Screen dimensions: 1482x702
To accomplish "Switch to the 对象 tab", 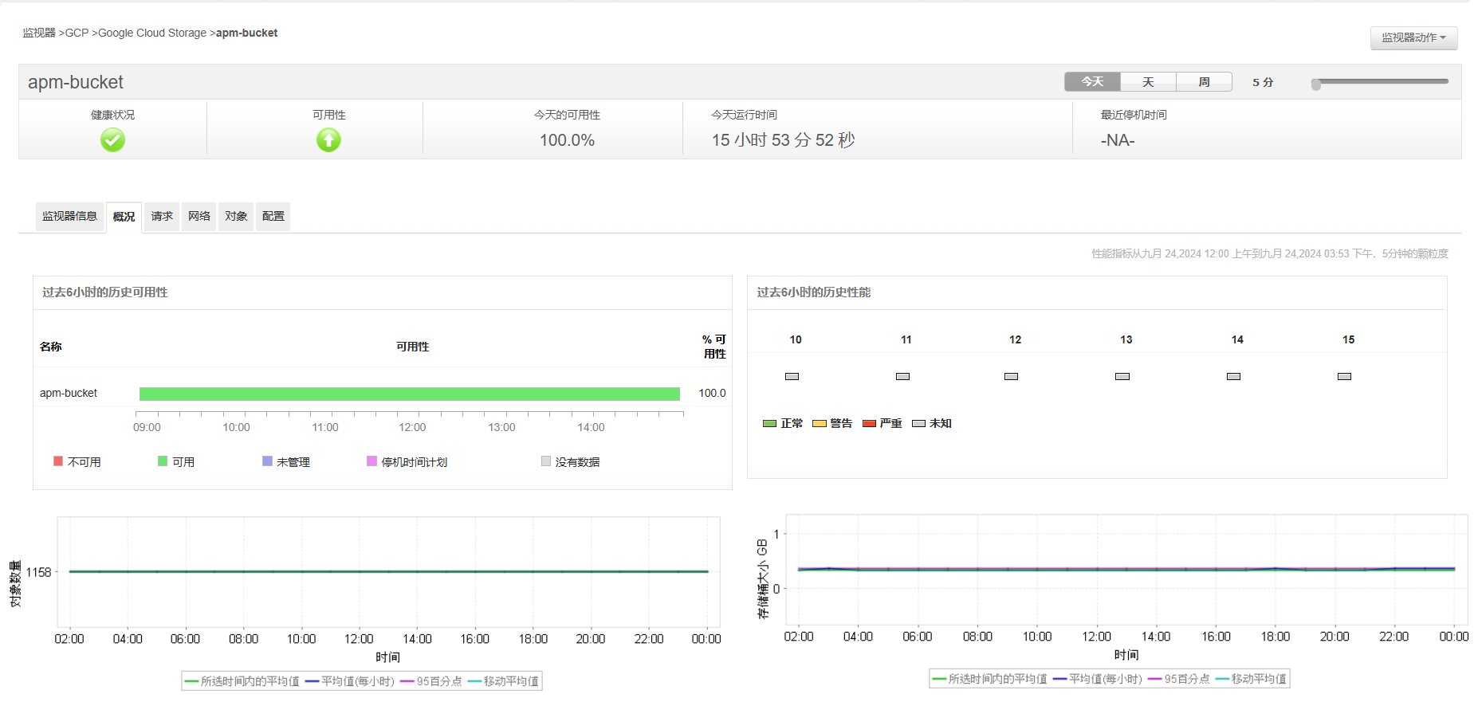I will tap(236, 216).
